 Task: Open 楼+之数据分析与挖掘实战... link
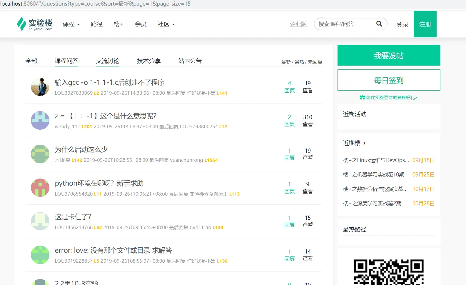tap(375, 189)
